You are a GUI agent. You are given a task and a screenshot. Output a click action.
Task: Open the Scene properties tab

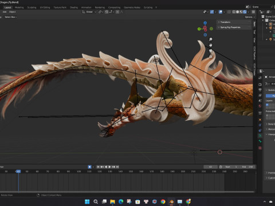(x=260, y=101)
